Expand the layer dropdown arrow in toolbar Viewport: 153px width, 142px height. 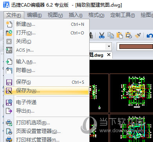point(109,47)
